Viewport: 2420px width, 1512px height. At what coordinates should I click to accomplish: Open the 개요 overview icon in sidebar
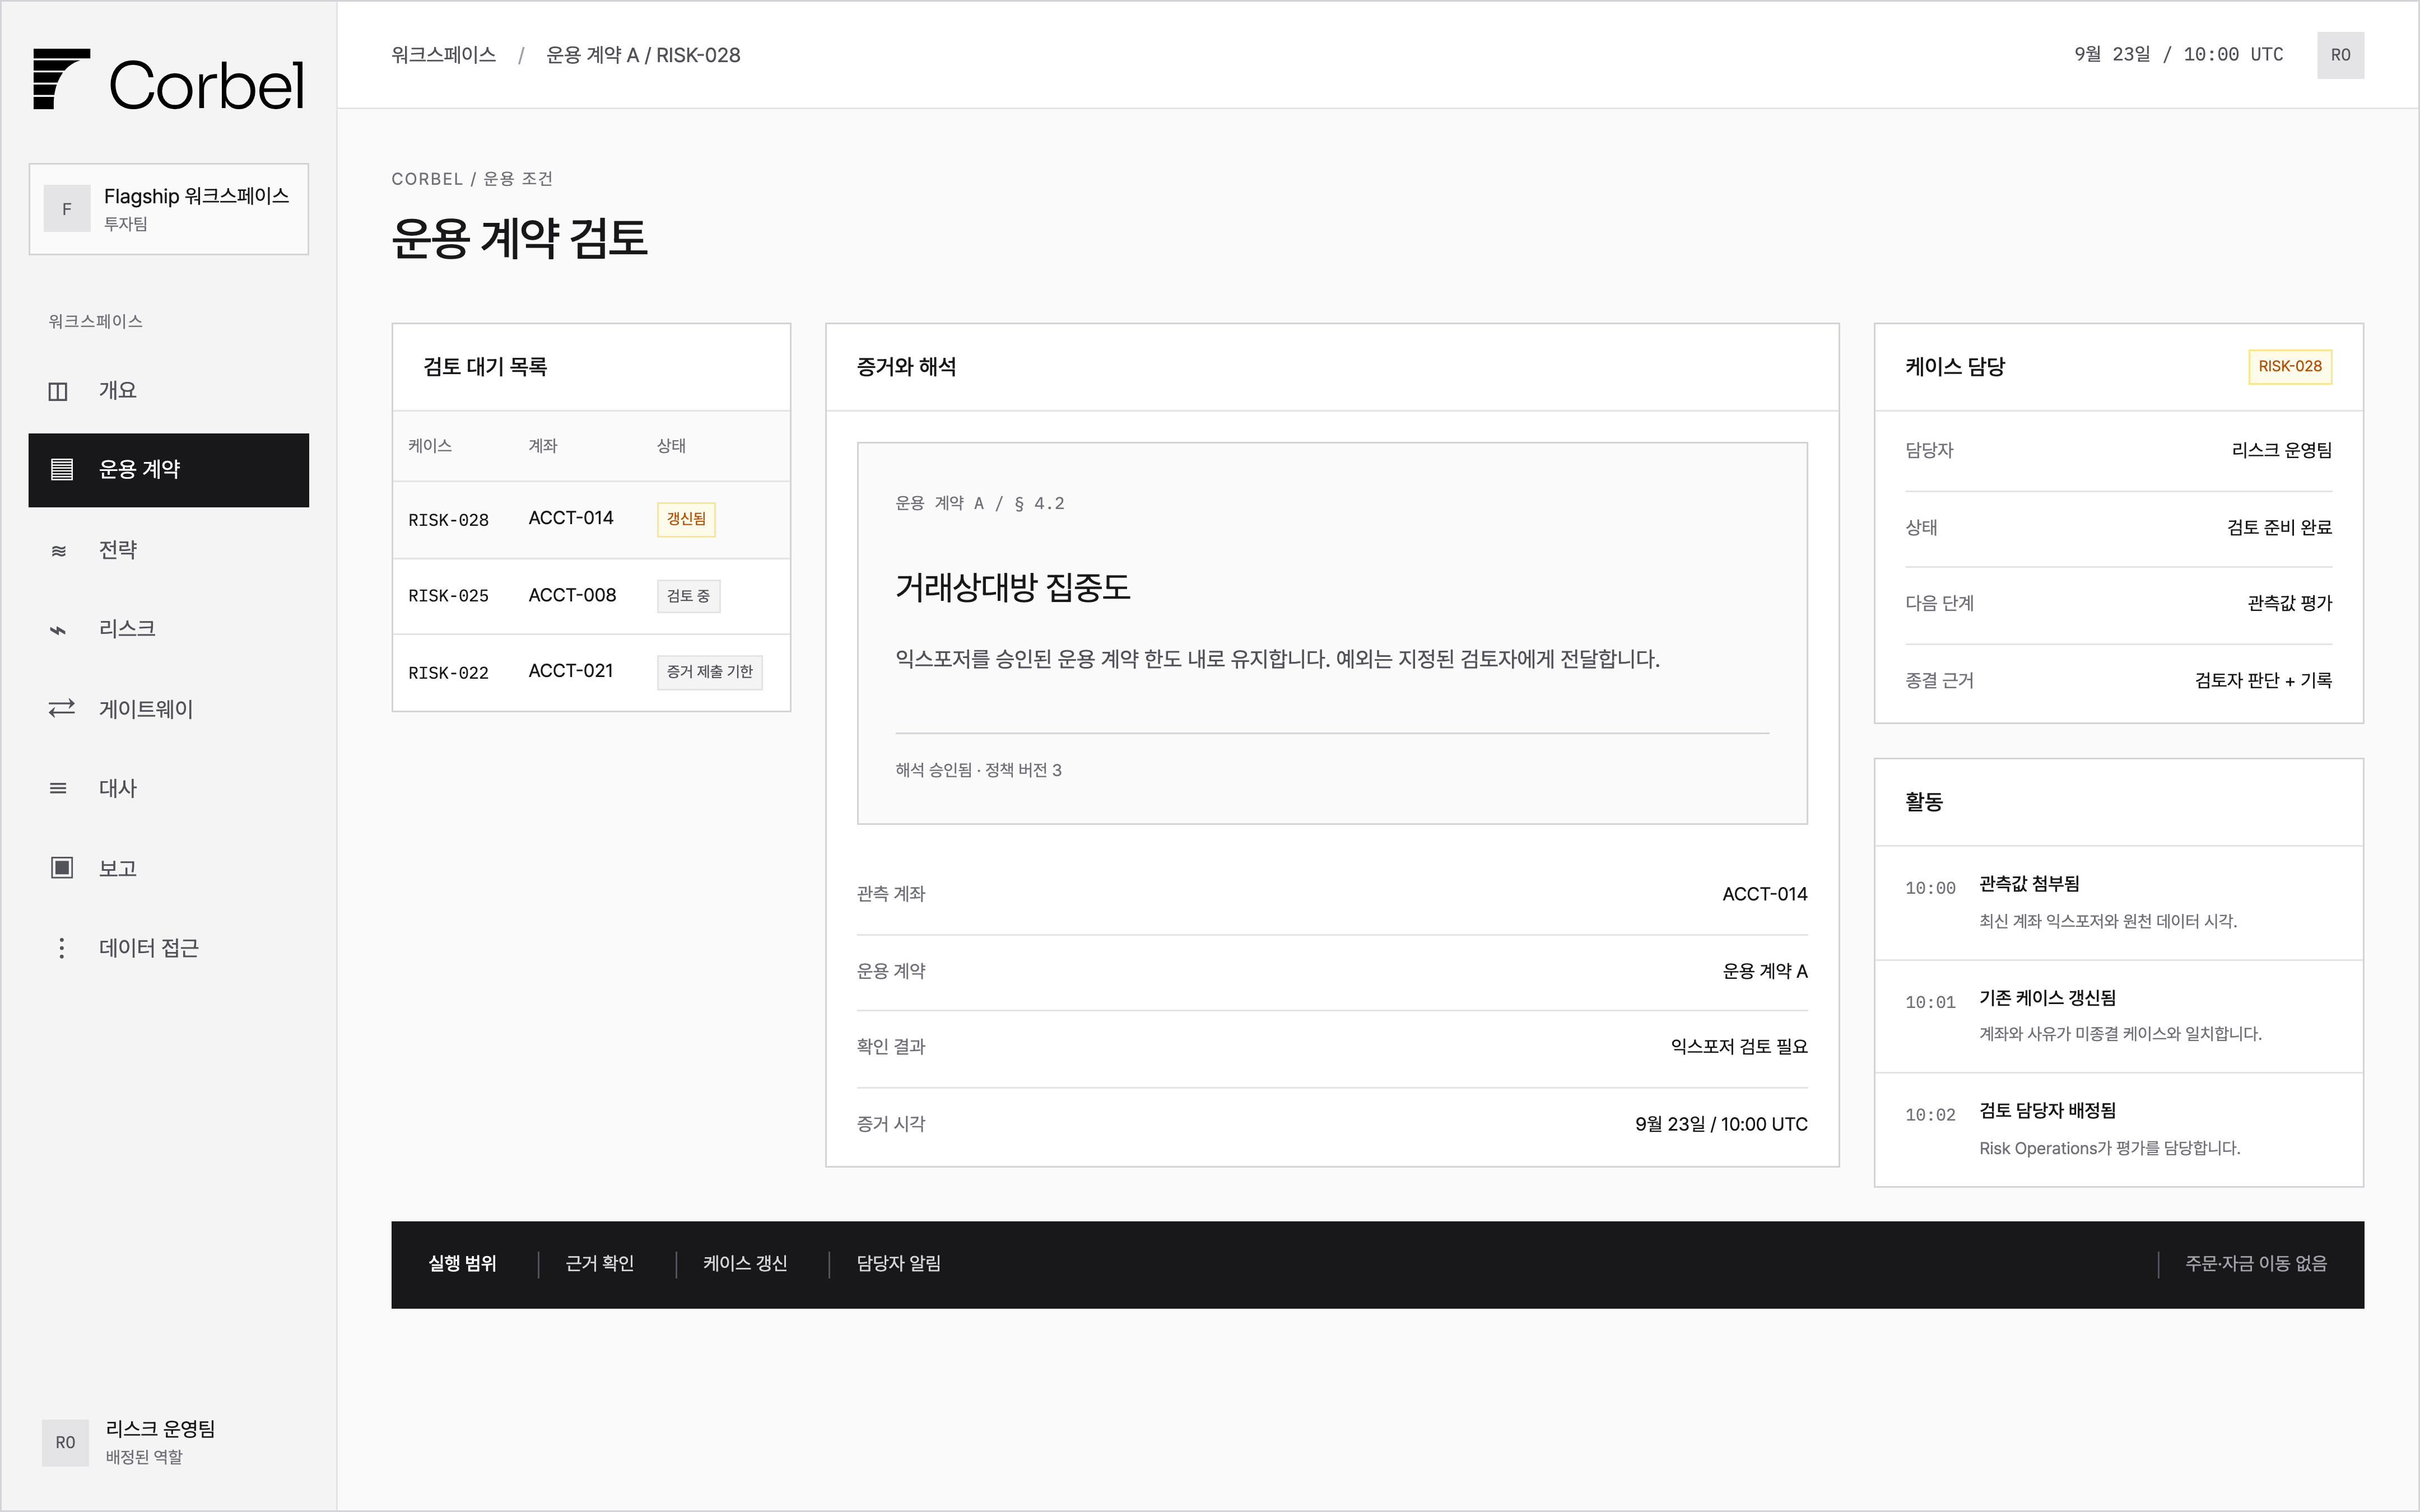(x=59, y=391)
